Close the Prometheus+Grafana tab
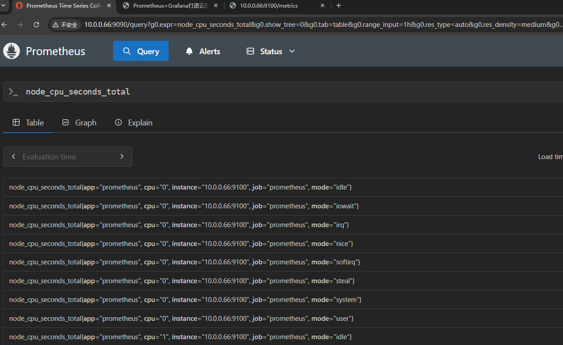The width and height of the screenshot is (563, 345). click(x=216, y=5)
